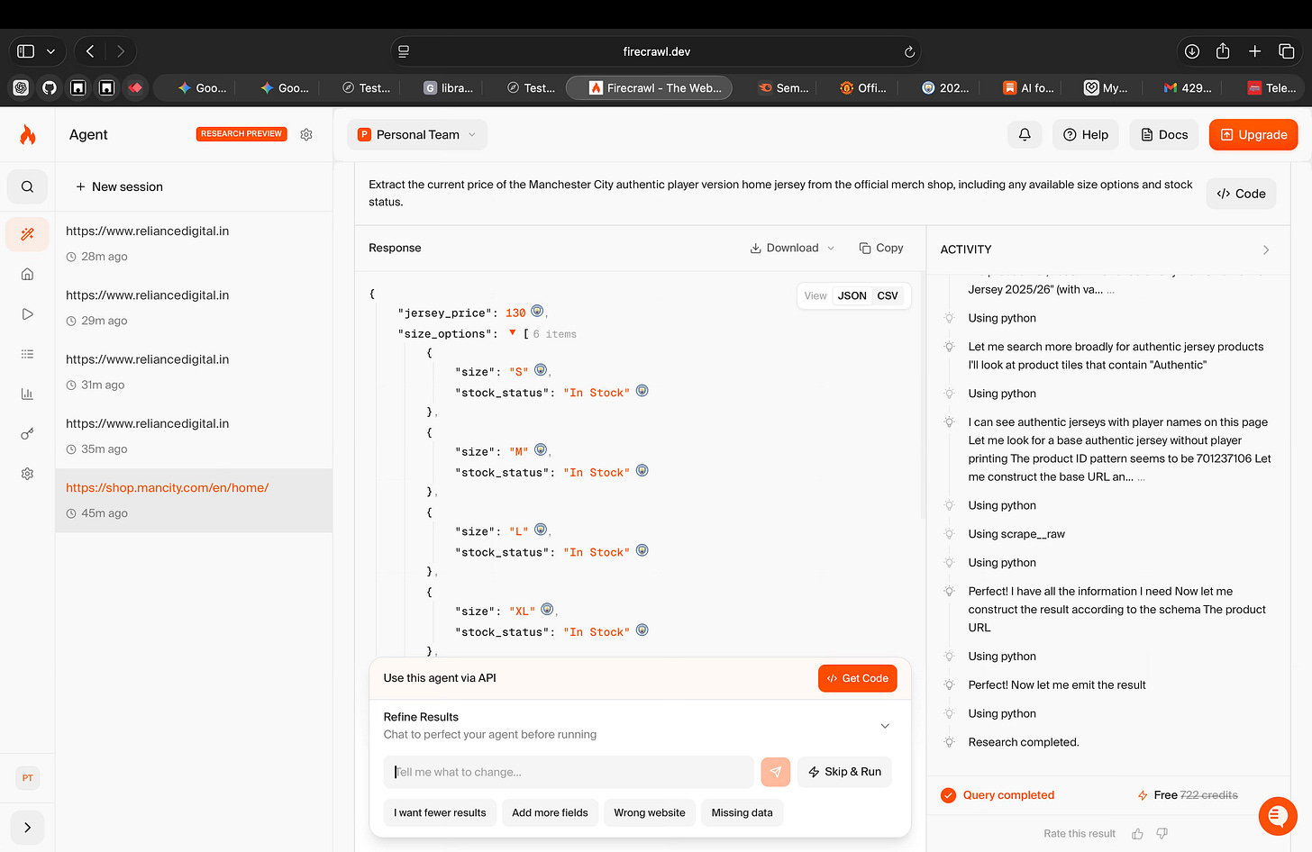Focus the "Tell me what to change" input
Viewport: 1312px width, 852px height.
[569, 772]
